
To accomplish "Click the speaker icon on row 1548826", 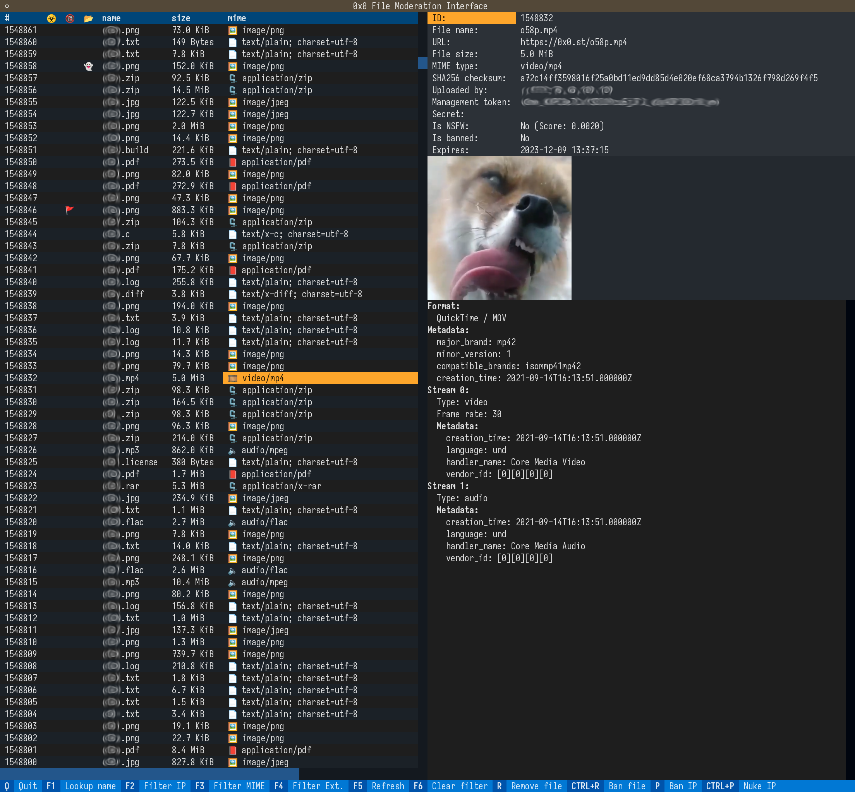I will [232, 451].
